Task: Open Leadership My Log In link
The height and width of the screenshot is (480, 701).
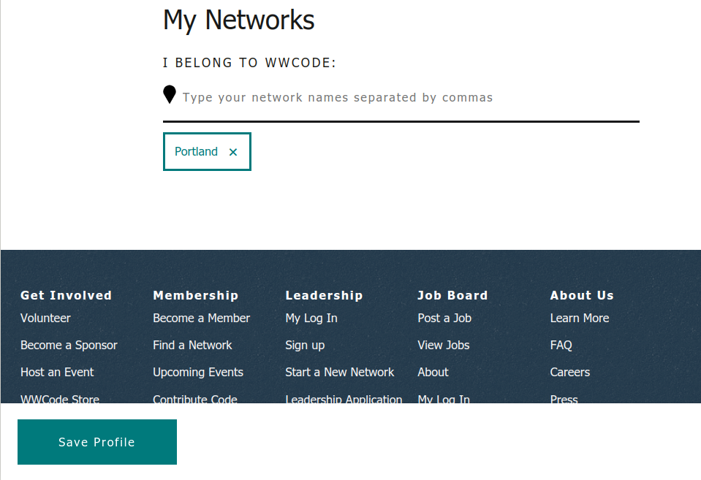Action: pos(311,319)
